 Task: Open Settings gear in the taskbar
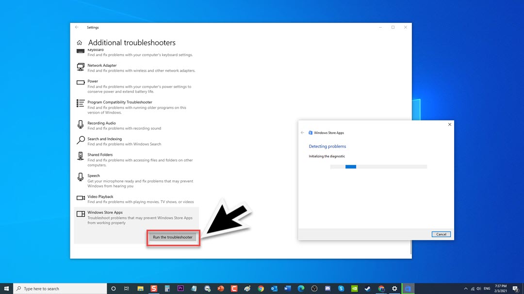pos(394,289)
